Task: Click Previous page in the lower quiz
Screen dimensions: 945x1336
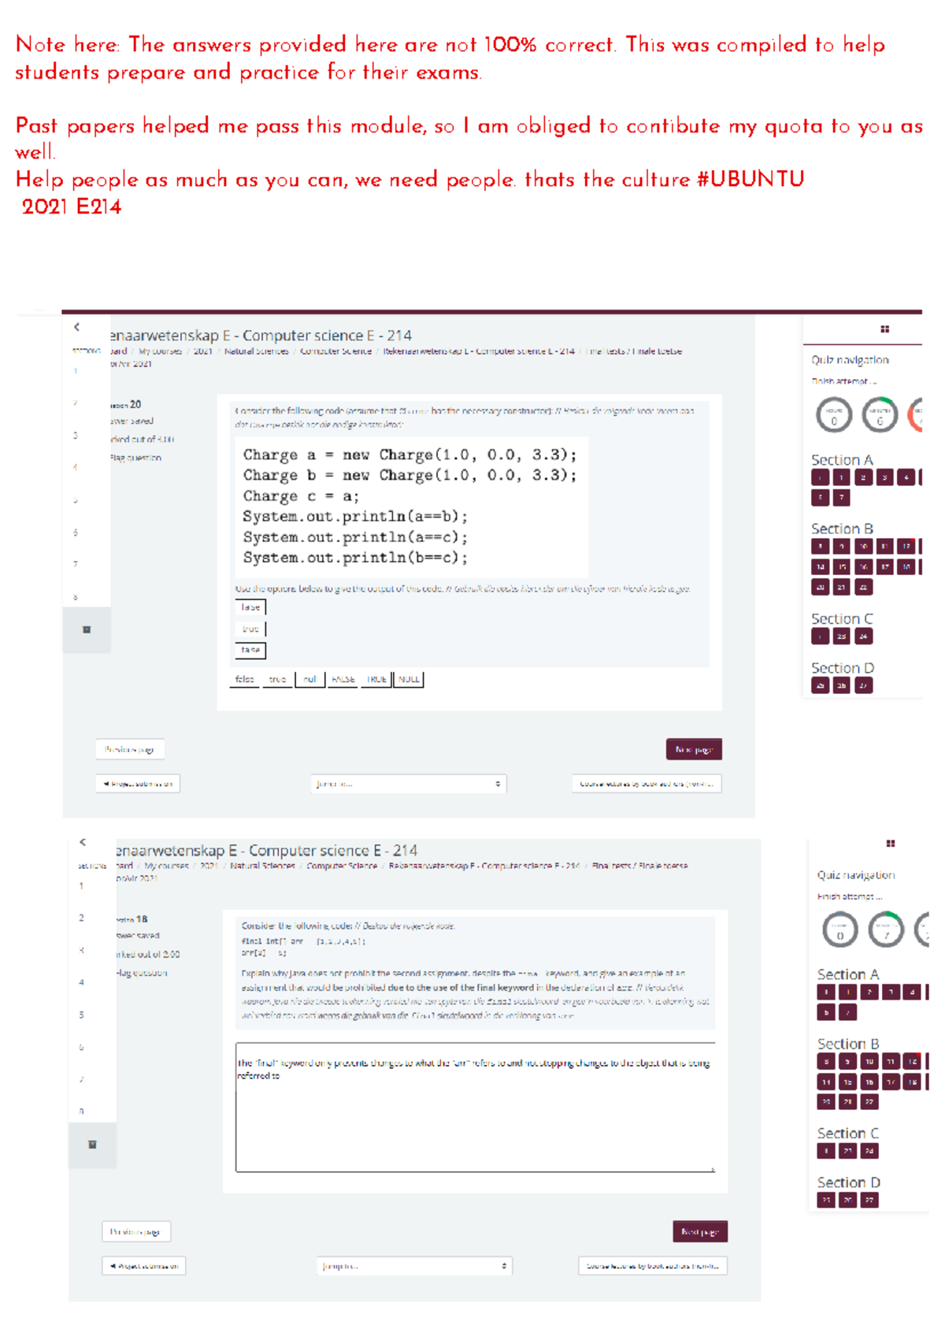Action: click(135, 1231)
